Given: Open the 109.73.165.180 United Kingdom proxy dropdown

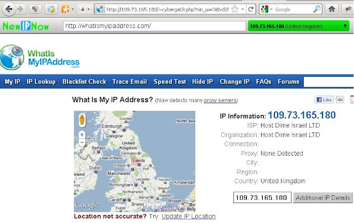Looking at the screenshot, I should (299, 26).
